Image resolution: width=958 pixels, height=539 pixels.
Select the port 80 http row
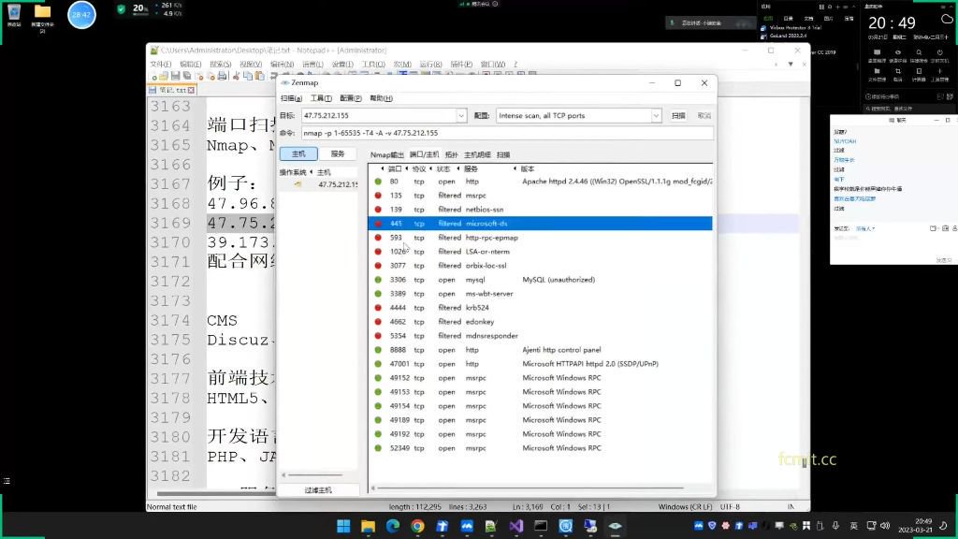point(540,182)
